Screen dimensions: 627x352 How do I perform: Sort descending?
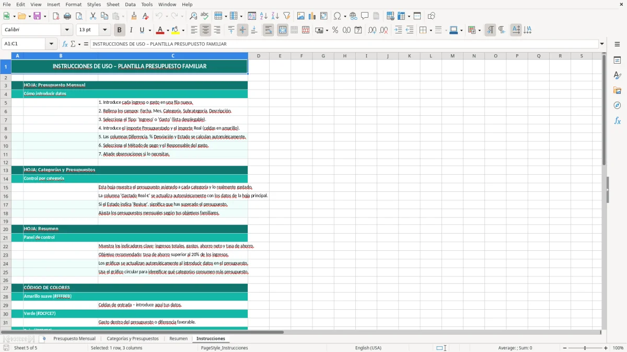[275, 16]
